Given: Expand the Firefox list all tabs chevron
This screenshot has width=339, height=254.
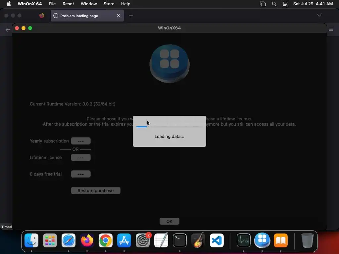Looking at the screenshot, I should (319, 15).
